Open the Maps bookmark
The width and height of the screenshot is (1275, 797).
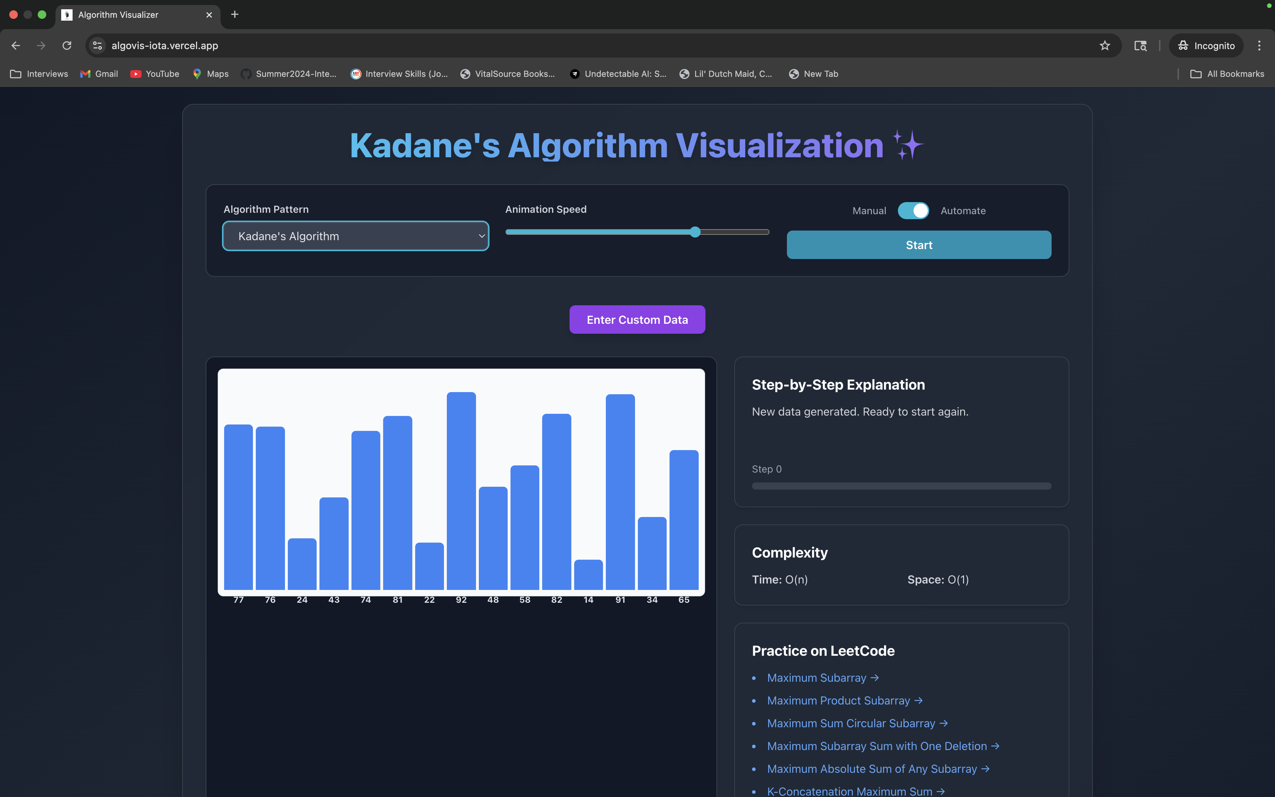[211, 74]
